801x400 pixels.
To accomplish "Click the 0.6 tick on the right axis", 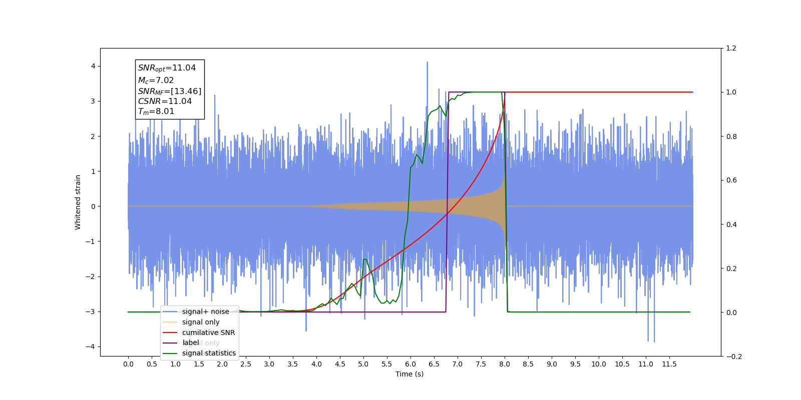I will click(731, 180).
